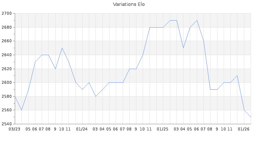Click the 2650 peak before 01/24

[x=62, y=48]
